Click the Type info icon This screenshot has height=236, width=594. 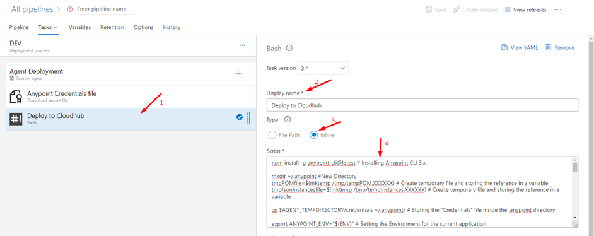(287, 120)
